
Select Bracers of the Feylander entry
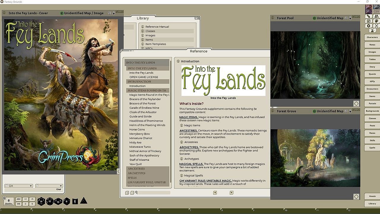145,99
